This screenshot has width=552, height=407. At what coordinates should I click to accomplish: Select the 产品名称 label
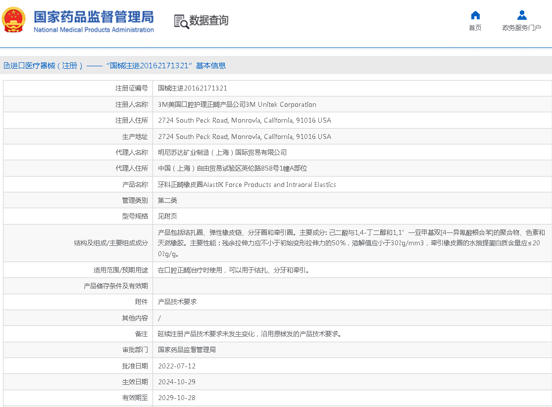pos(135,184)
